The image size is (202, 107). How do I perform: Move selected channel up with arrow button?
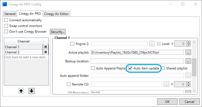point(21,91)
